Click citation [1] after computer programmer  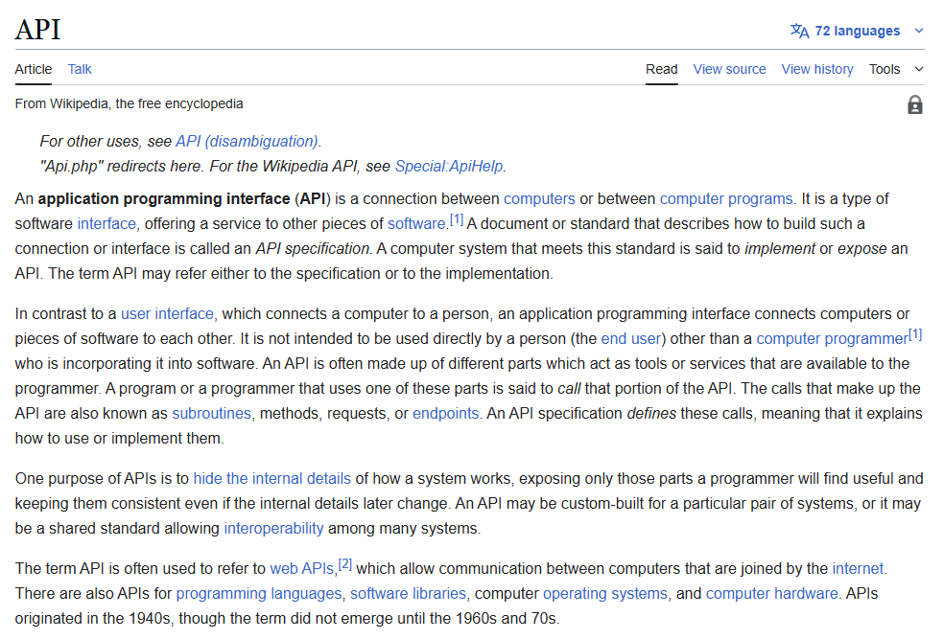(x=915, y=334)
